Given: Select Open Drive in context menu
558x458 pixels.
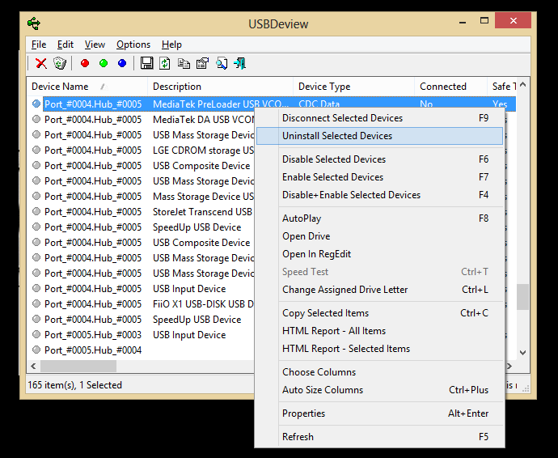Looking at the screenshot, I should 379,236.
